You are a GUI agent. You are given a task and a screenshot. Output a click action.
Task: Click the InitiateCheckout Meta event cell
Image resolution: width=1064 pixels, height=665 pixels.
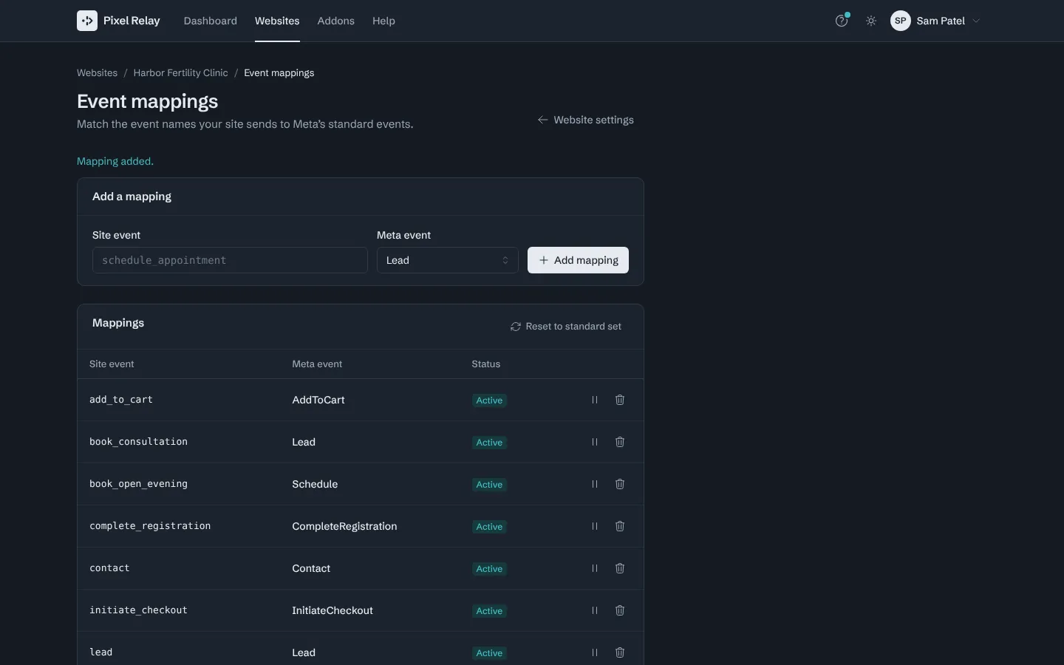pyautogui.click(x=332, y=610)
